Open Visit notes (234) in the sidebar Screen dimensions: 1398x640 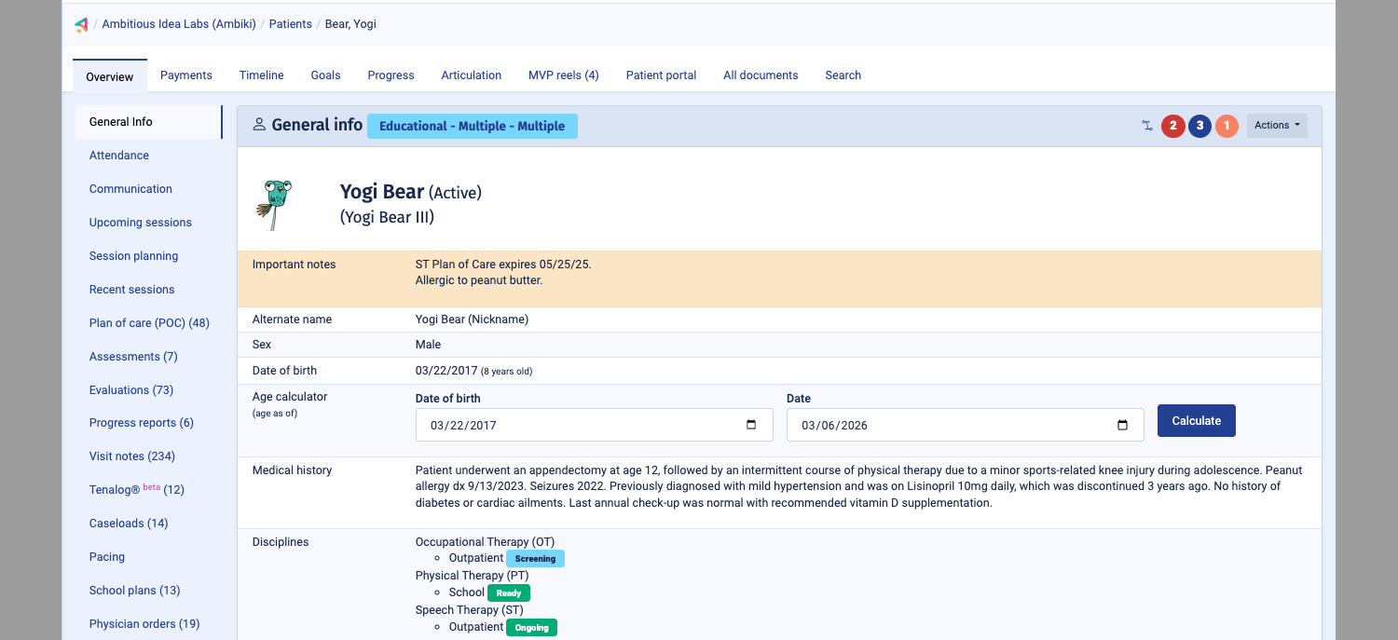tap(131, 456)
